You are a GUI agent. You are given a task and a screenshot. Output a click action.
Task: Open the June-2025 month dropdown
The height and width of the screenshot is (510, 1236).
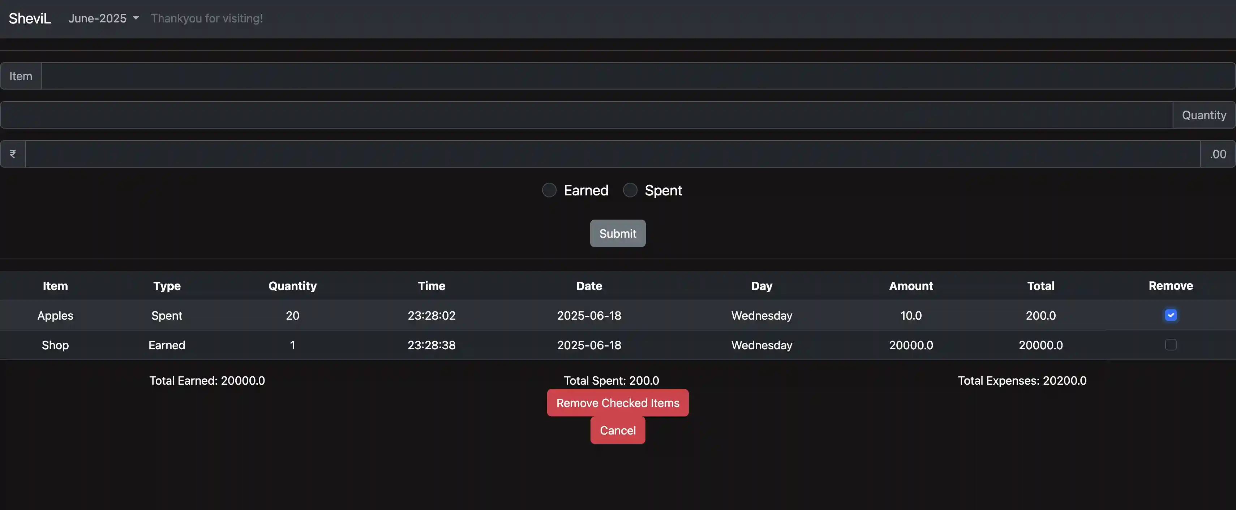98,18
